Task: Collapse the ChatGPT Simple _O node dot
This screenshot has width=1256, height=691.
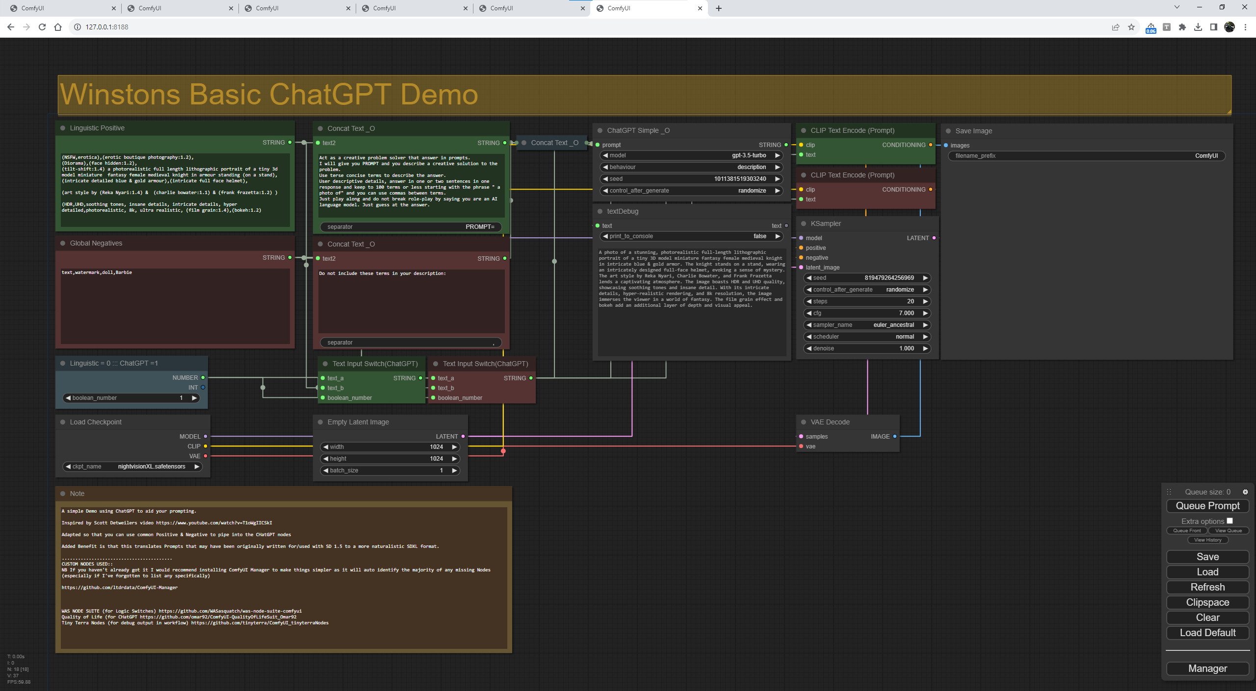Action: (x=600, y=130)
